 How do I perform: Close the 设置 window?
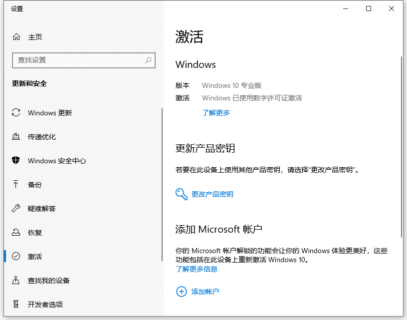click(x=392, y=8)
